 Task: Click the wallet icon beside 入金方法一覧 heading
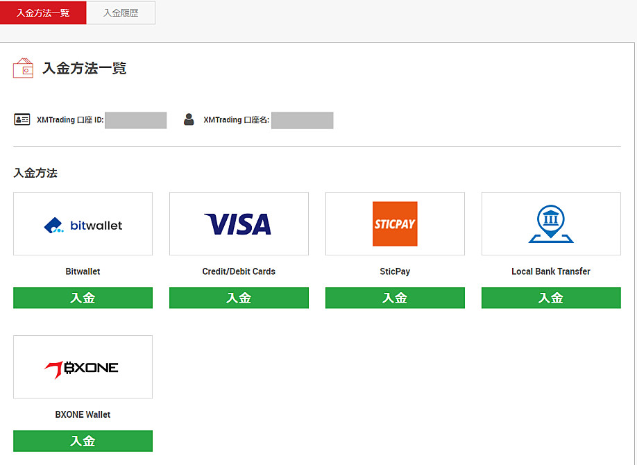(x=23, y=68)
